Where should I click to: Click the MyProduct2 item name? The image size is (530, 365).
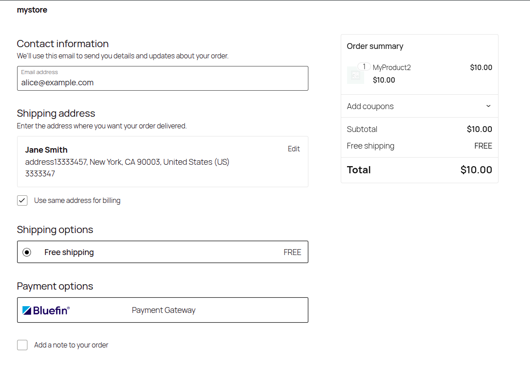tap(392, 67)
